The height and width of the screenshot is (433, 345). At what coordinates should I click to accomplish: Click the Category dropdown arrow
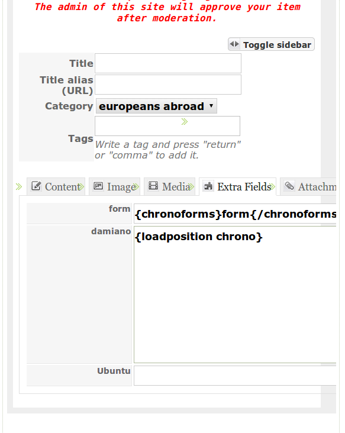click(211, 105)
